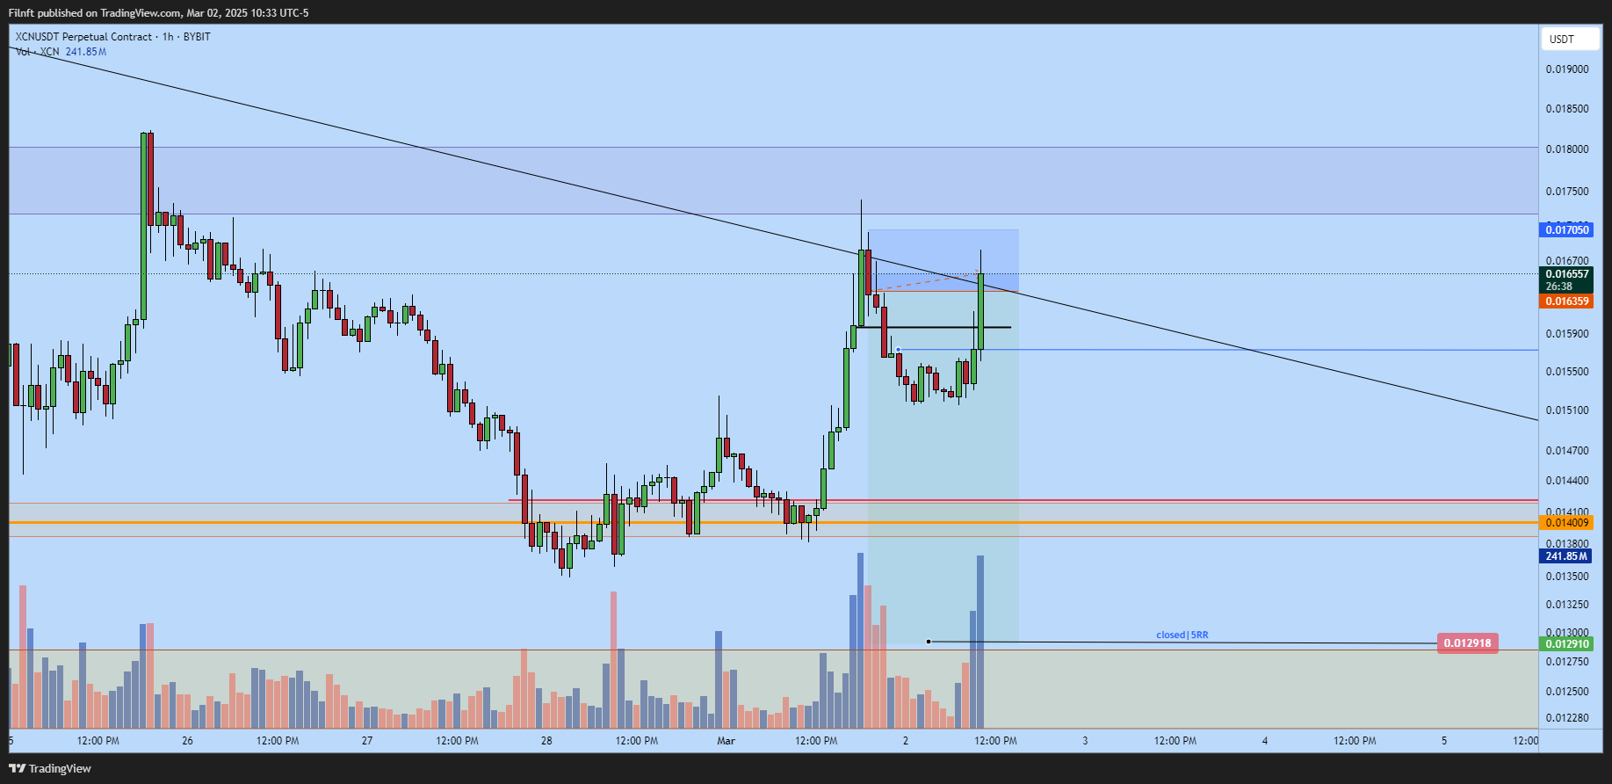The height and width of the screenshot is (784, 1612).
Task: Click the 26 date label on time axis
Action: coord(187,741)
